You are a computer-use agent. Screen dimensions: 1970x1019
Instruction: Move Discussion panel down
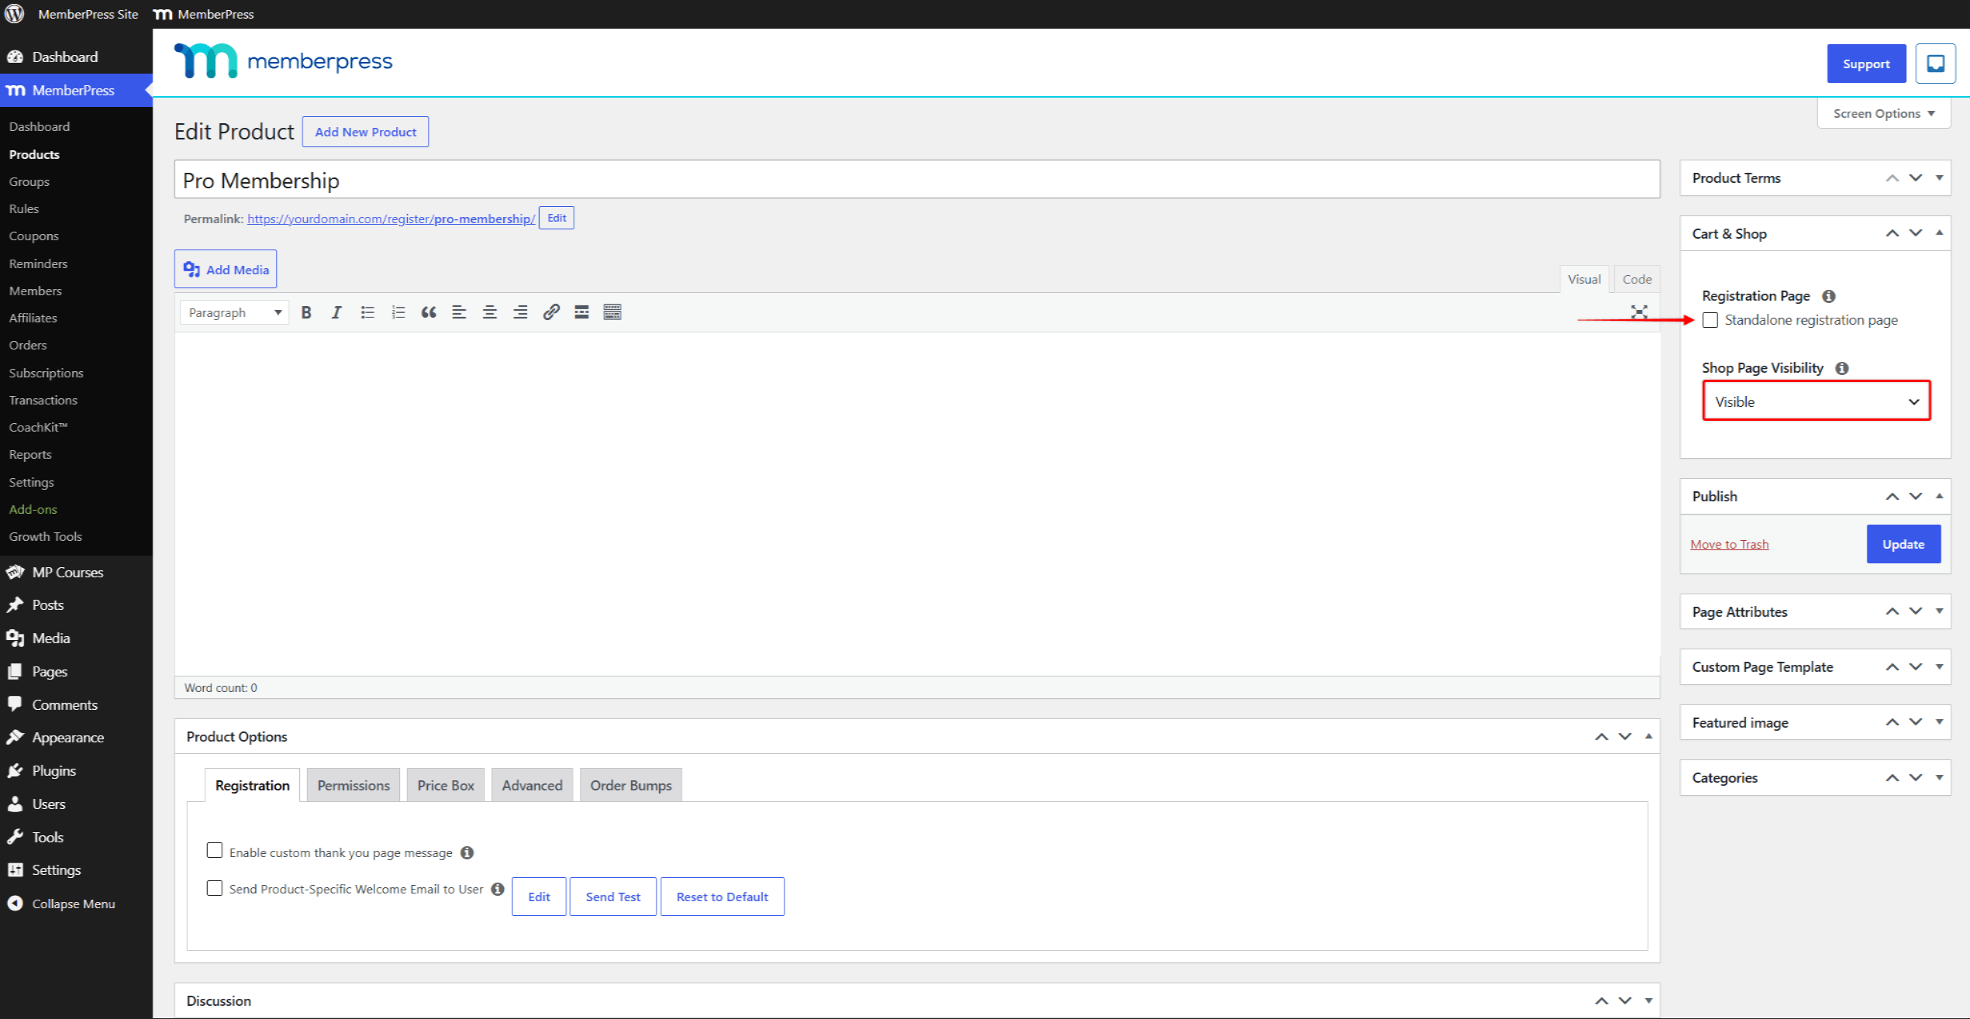(x=1625, y=1000)
